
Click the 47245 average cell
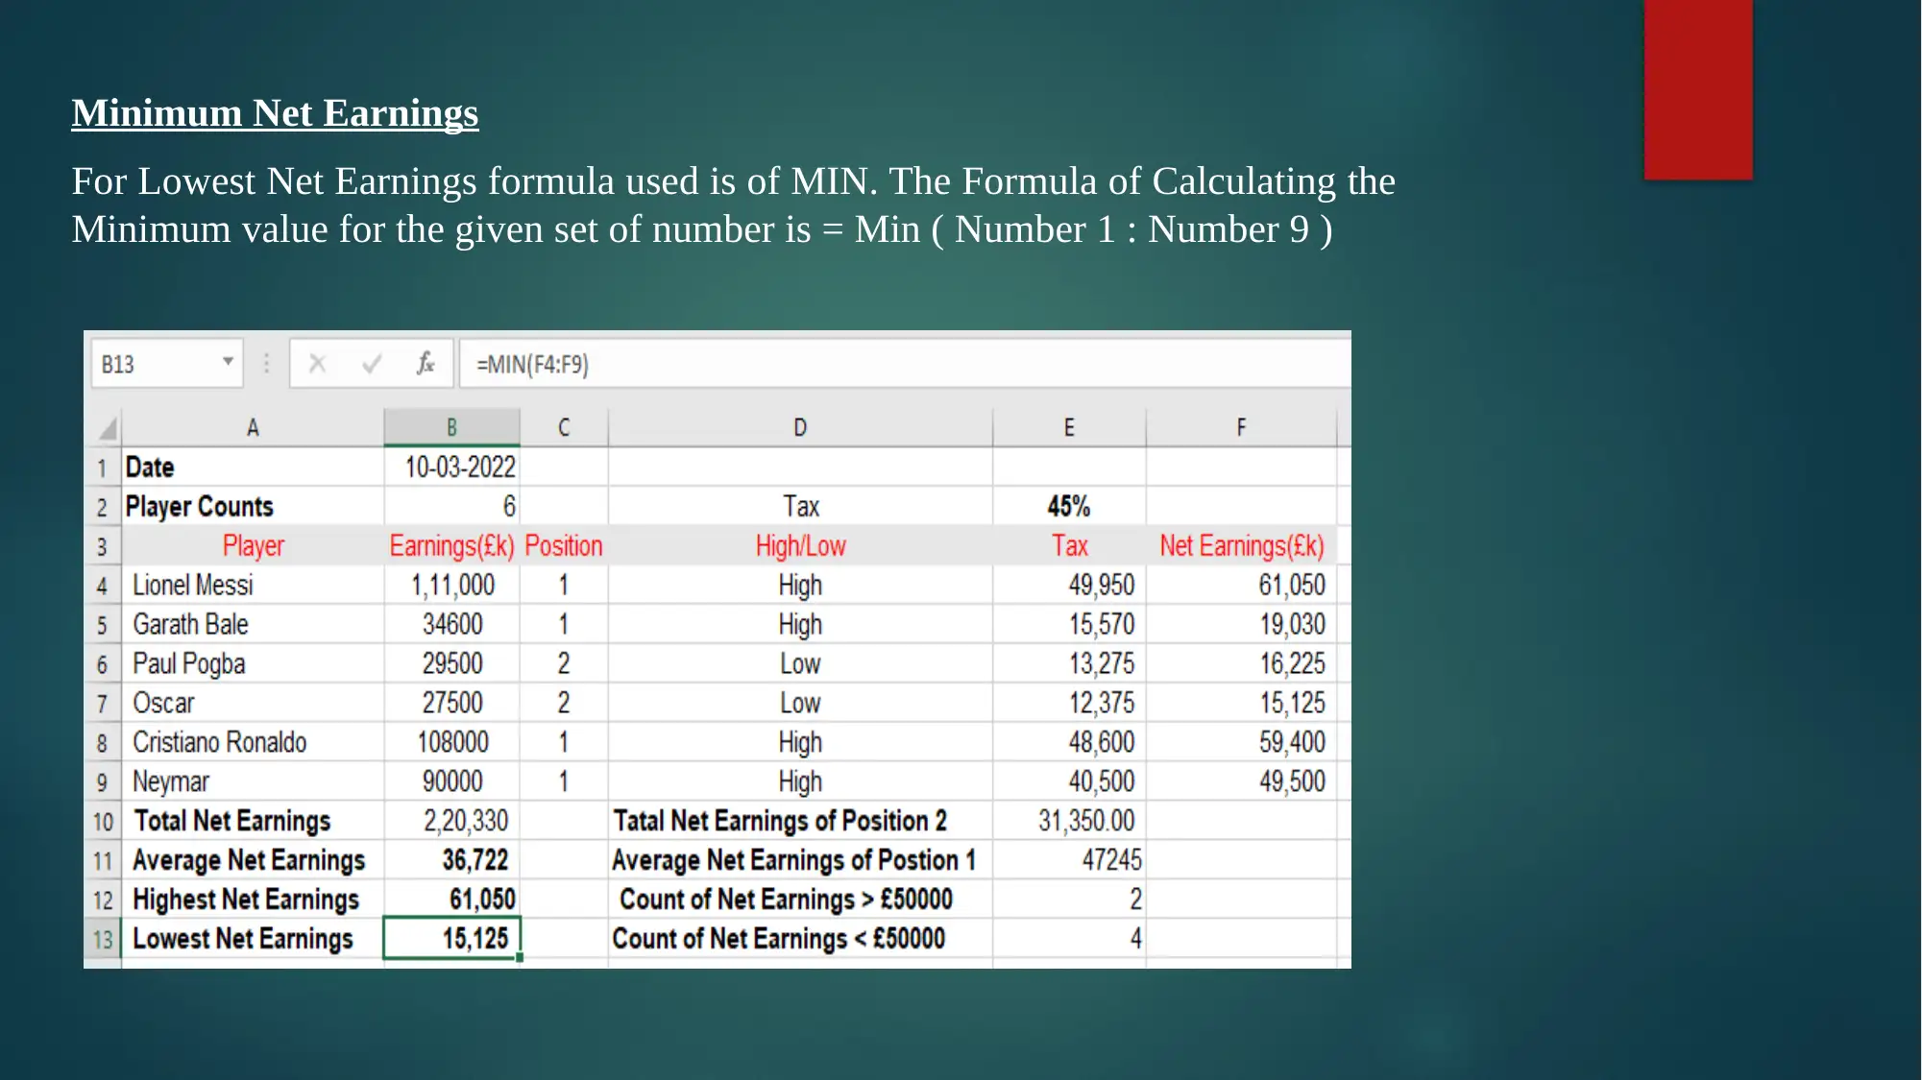click(1069, 861)
